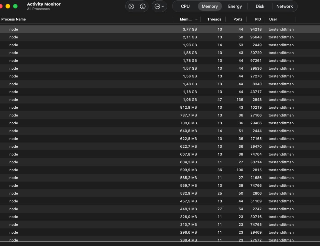Click user torstendittman in the 3,77 GB row

(281, 29)
